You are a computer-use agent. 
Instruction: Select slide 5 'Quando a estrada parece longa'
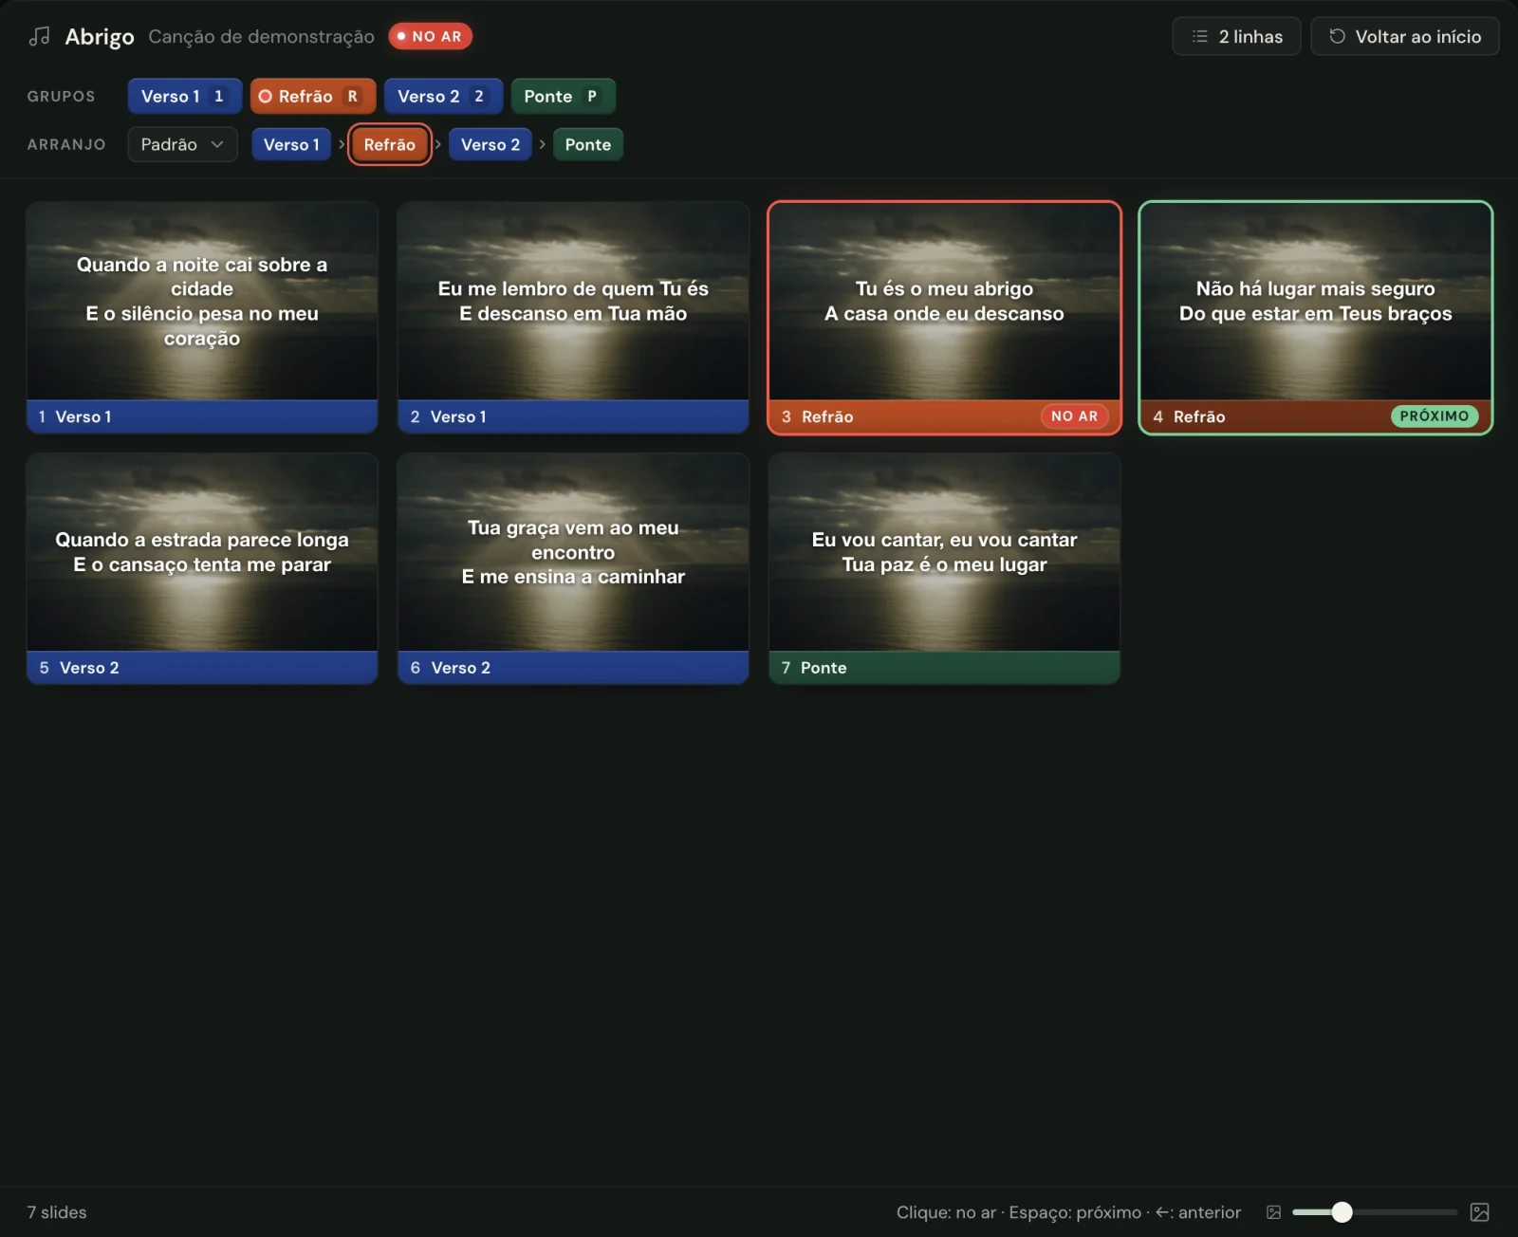(202, 568)
